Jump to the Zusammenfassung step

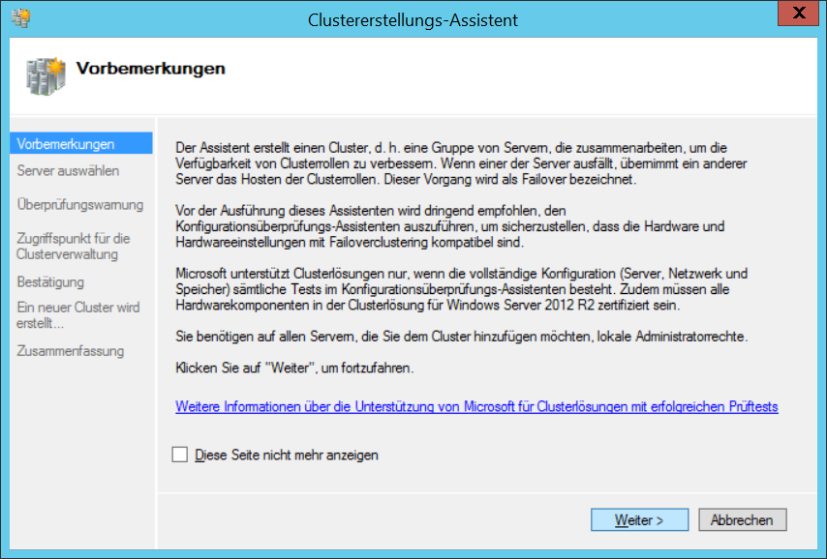(70, 350)
